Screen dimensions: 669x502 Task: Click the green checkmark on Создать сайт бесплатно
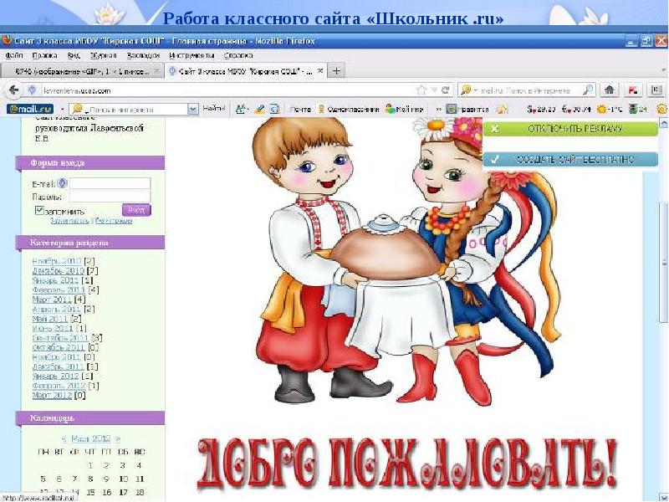point(496,156)
